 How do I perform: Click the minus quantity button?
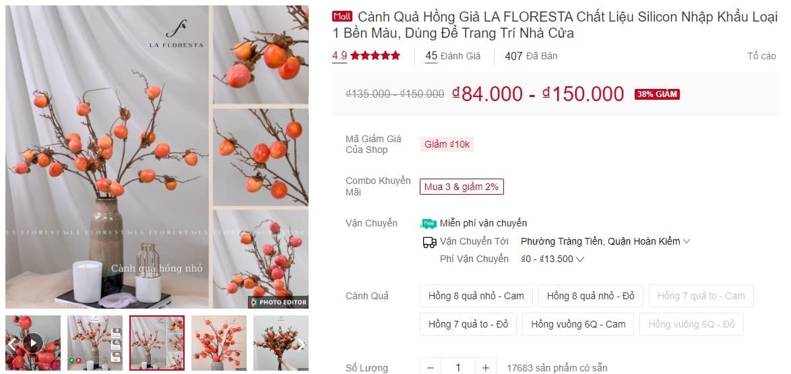point(431,368)
